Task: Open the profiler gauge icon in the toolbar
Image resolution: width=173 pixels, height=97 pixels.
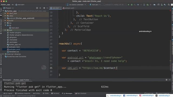Action: (138, 5)
